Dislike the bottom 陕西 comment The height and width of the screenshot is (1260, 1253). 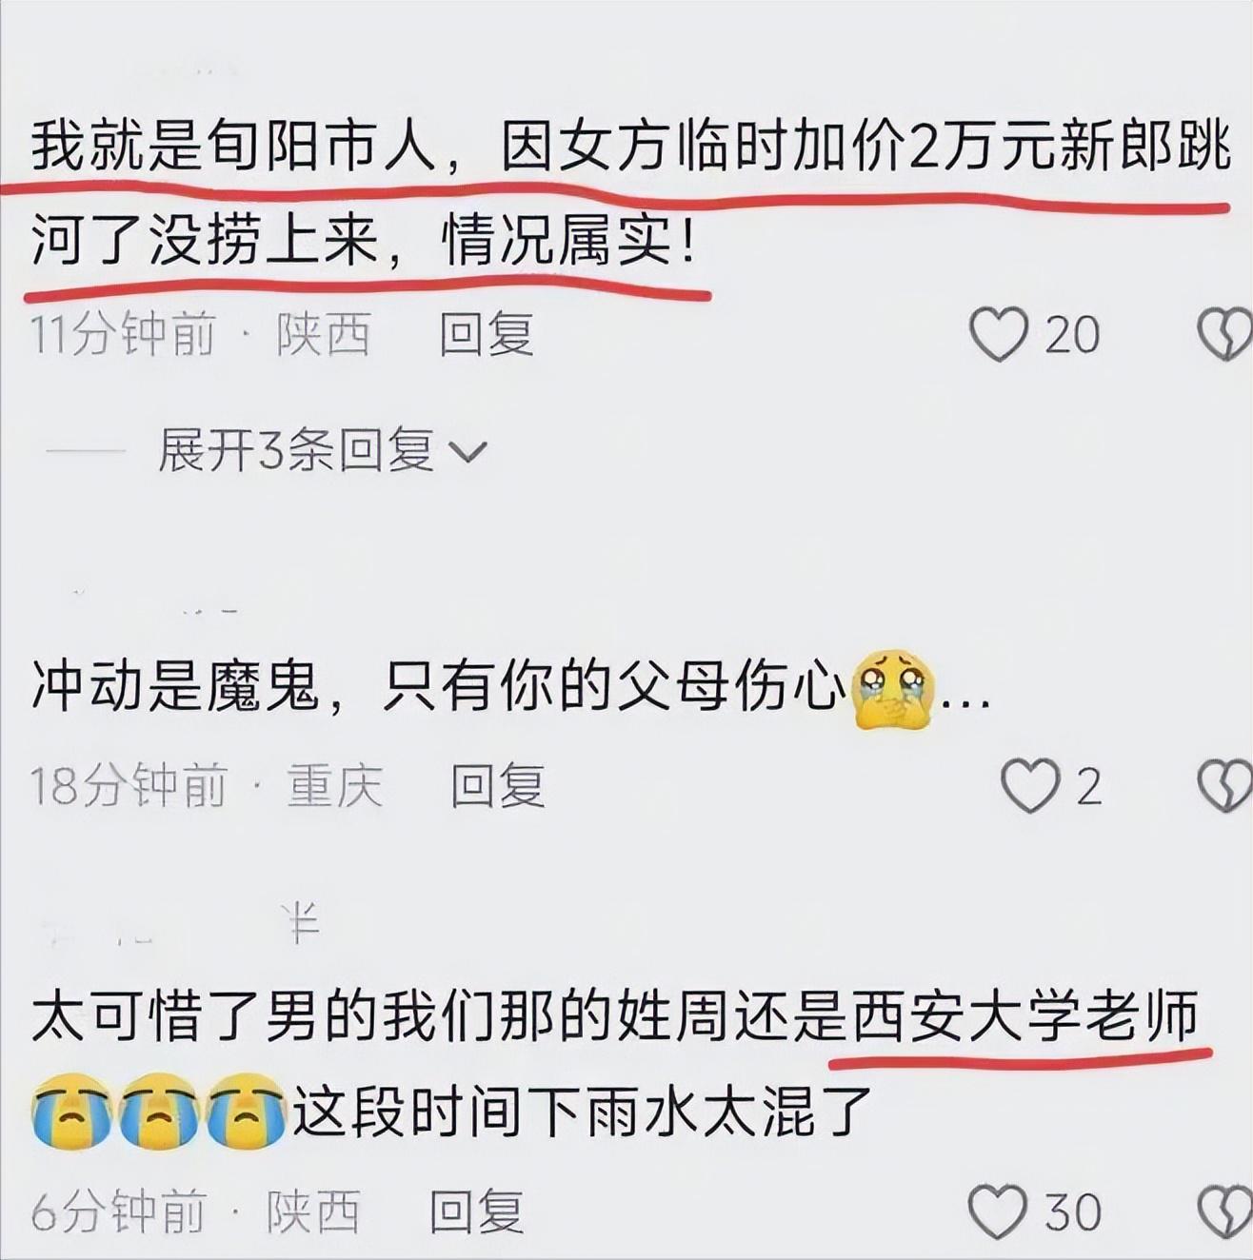[1225, 1211]
